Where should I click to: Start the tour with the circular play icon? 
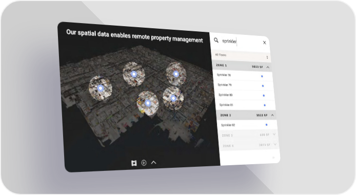point(144,163)
